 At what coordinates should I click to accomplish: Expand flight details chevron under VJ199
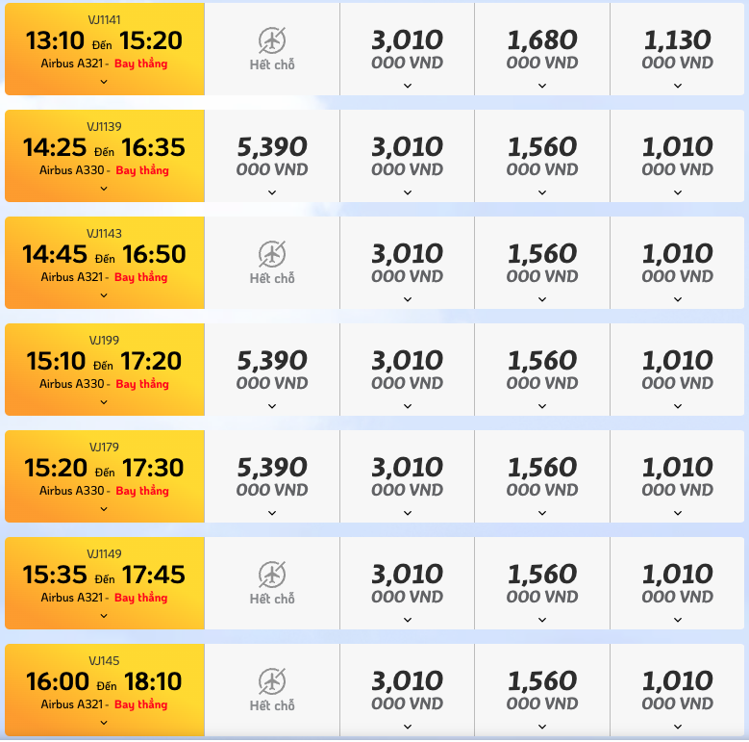click(104, 402)
